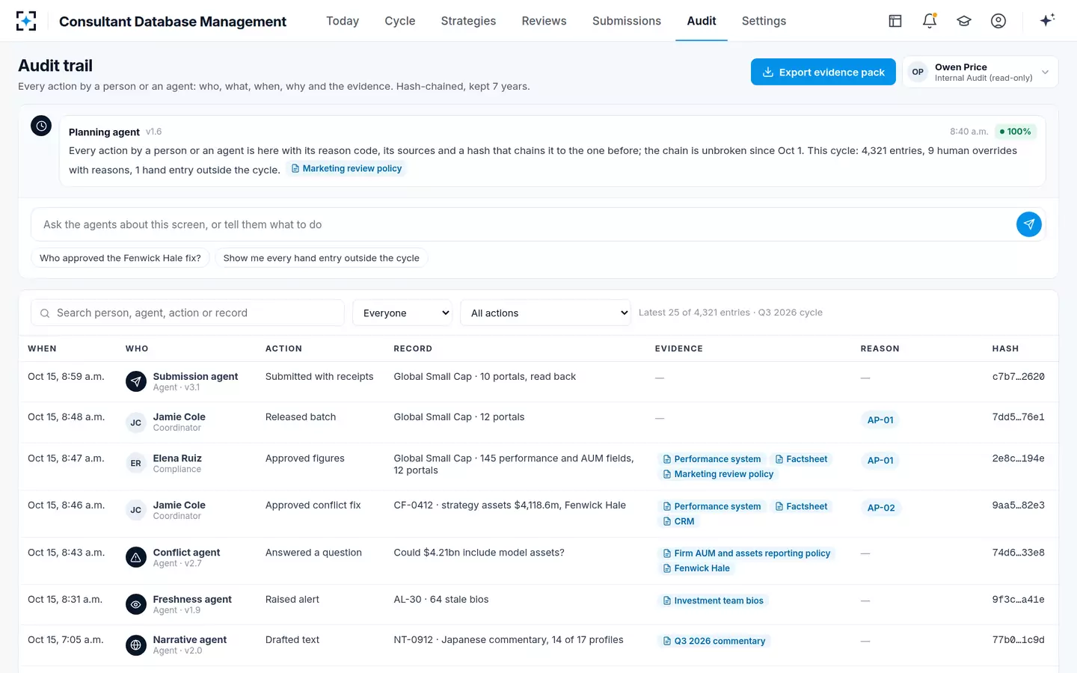Open Marketing review policy evidence in Elena Ruiz row
This screenshot has width=1077, height=673.
pyautogui.click(x=718, y=474)
